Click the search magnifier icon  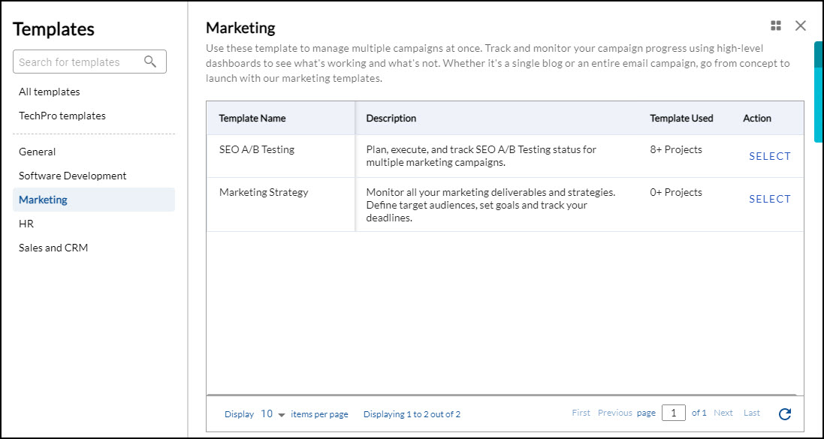tap(150, 61)
